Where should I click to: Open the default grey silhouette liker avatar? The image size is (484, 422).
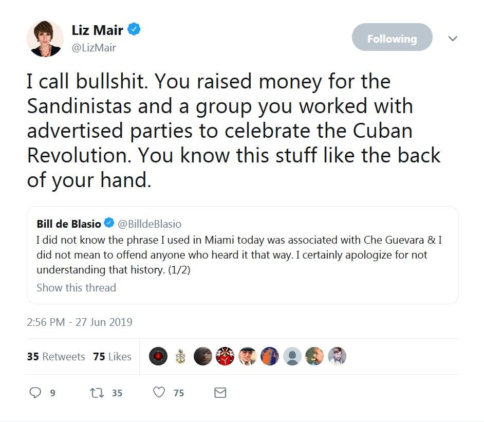click(292, 356)
